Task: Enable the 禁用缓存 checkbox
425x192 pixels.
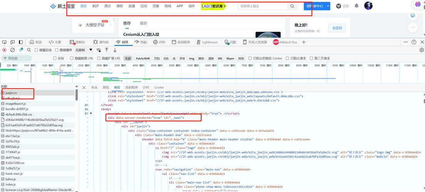Action: pos(57,50)
